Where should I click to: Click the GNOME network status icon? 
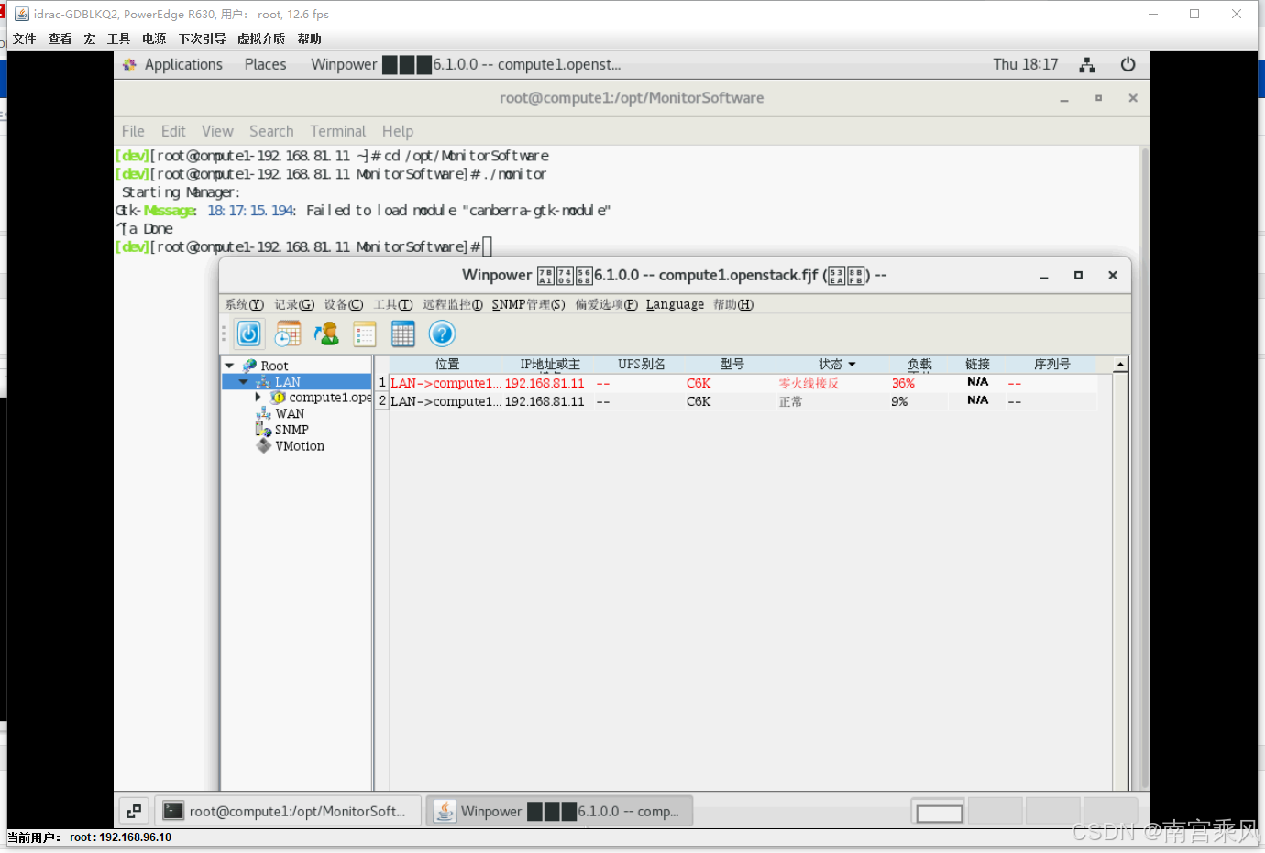tap(1087, 64)
